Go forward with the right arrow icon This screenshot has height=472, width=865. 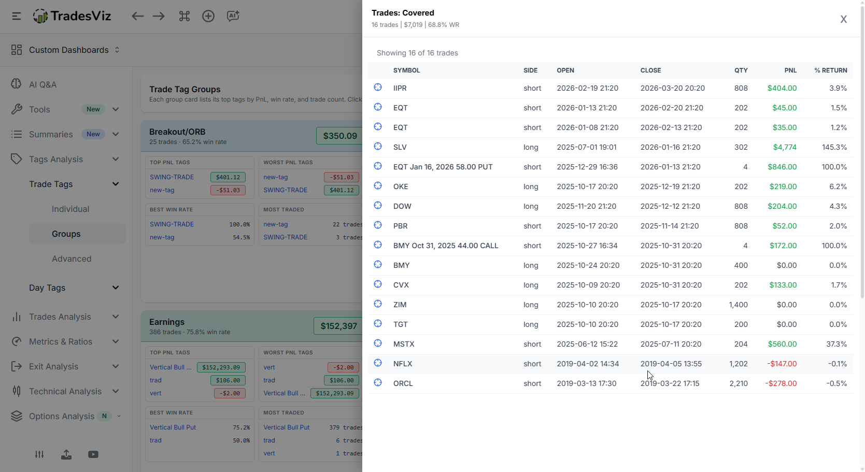click(159, 16)
